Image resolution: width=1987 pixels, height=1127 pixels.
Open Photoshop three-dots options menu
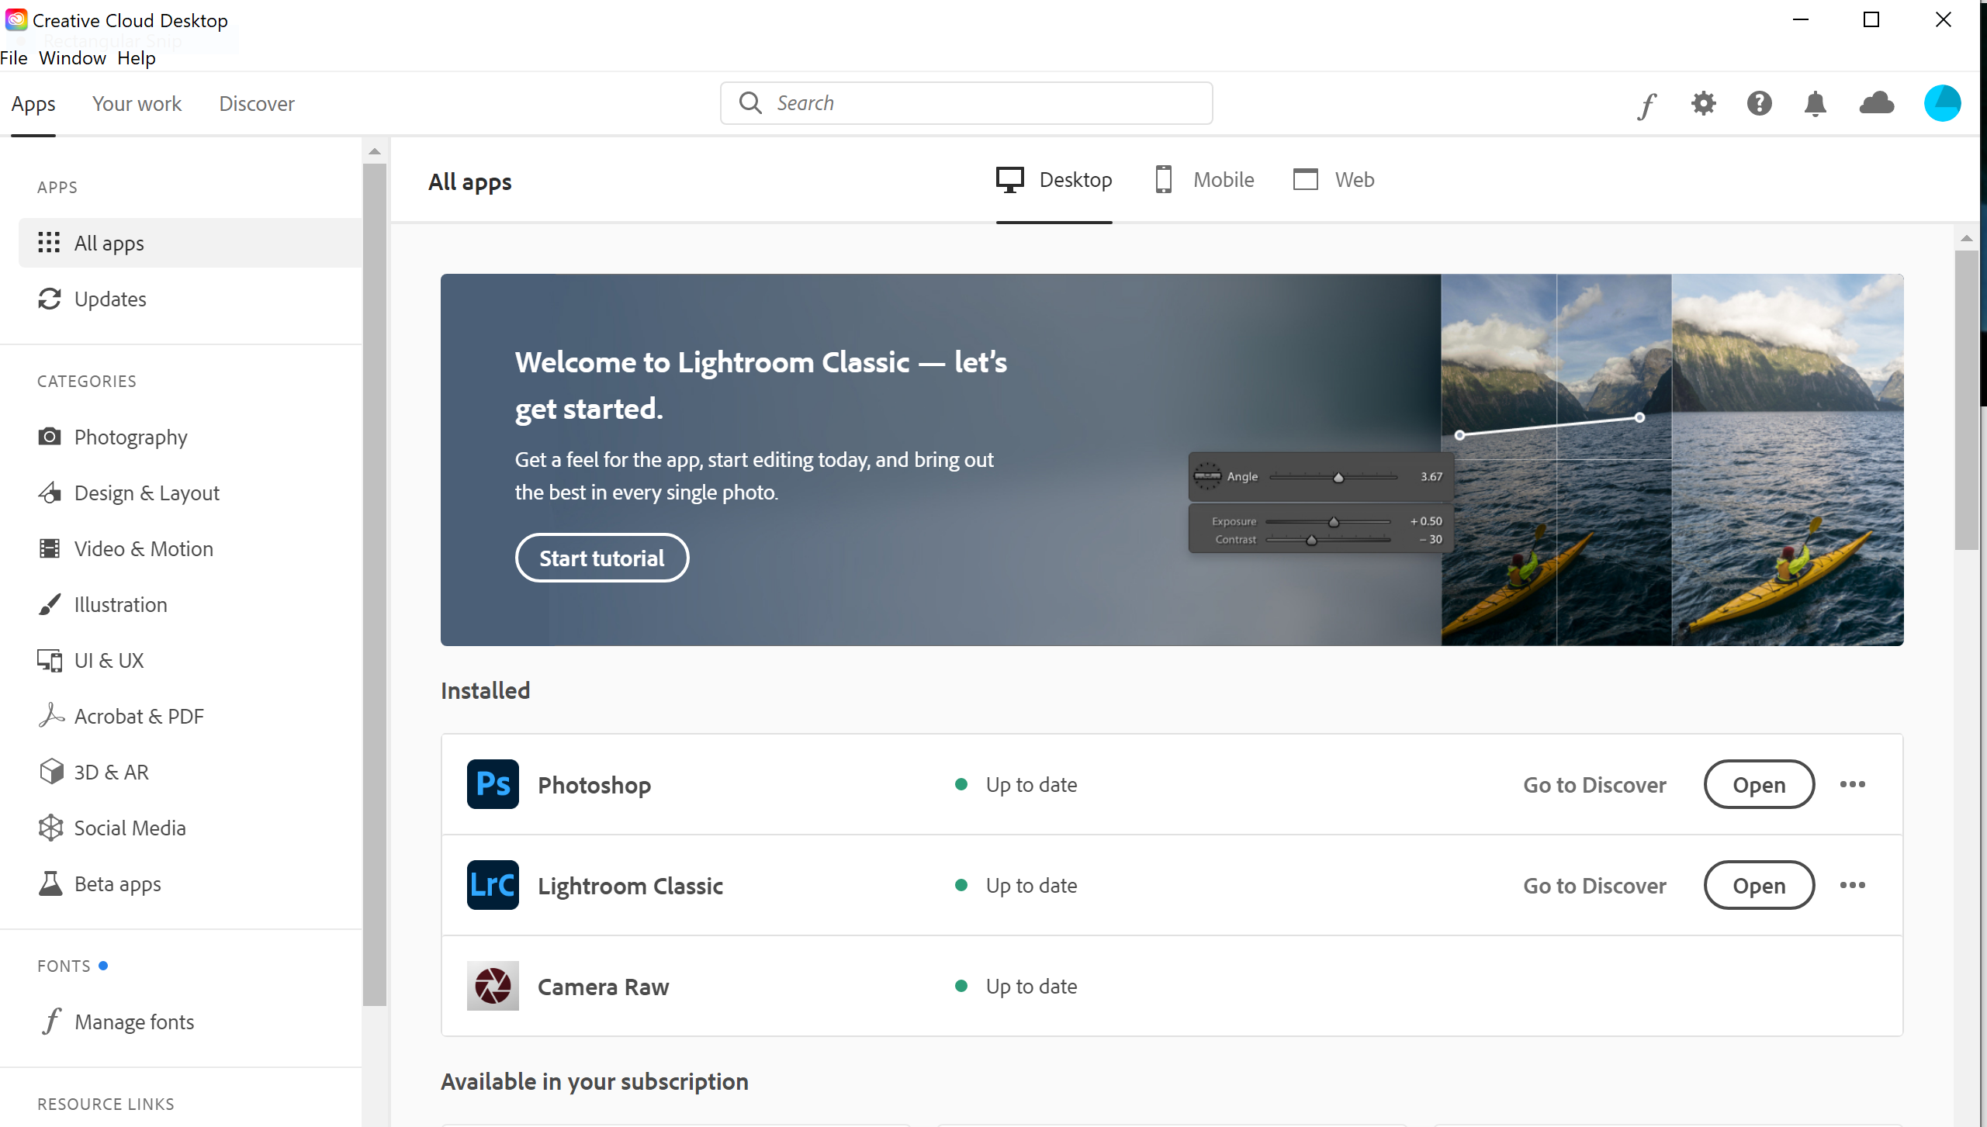1852,784
